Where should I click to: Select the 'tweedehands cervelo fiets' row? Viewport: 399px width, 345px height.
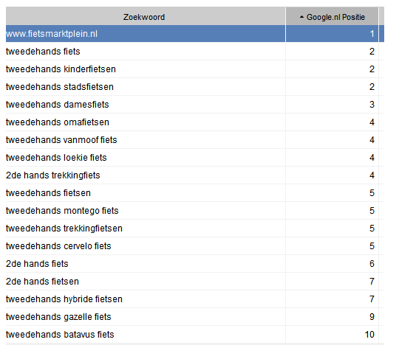click(195, 246)
